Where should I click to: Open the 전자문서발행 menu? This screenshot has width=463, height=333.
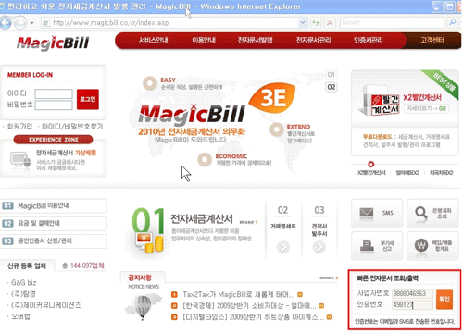click(255, 40)
